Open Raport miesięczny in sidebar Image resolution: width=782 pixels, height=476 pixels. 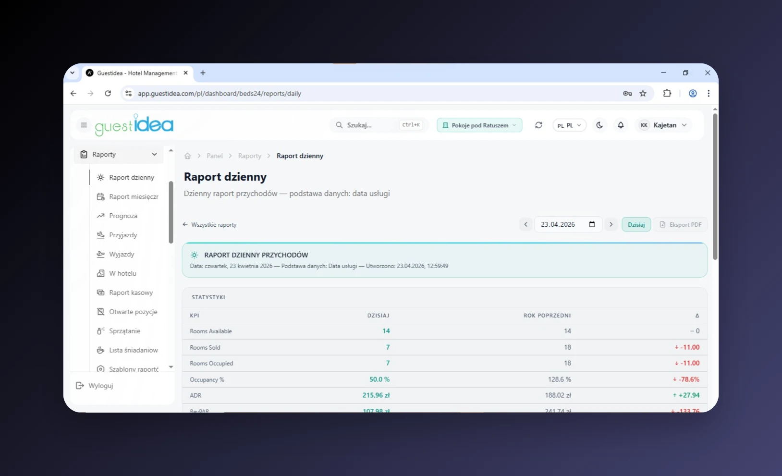pyautogui.click(x=128, y=197)
